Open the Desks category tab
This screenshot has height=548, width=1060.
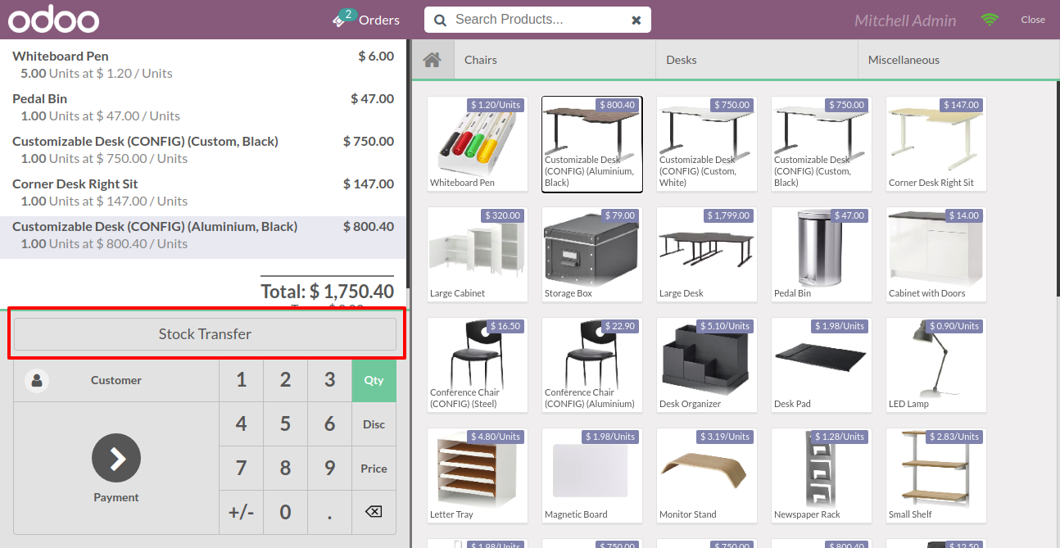coord(756,60)
